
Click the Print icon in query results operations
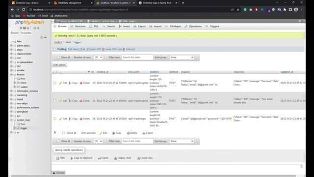tap(58, 158)
